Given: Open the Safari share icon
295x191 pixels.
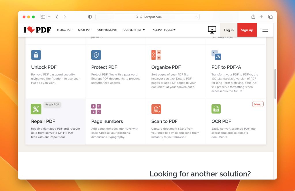Looking at the screenshot, I should [253, 17].
